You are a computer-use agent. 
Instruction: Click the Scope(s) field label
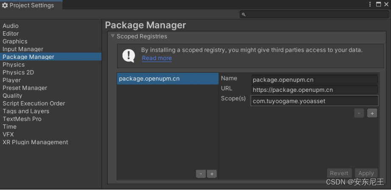pos(233,99)
